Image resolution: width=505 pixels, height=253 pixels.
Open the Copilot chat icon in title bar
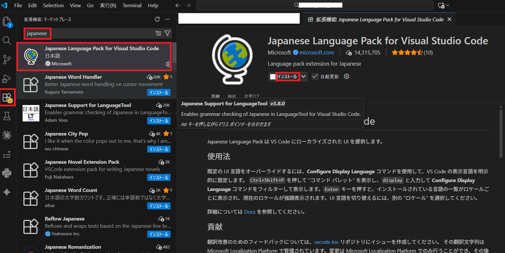tap(441, 5)
